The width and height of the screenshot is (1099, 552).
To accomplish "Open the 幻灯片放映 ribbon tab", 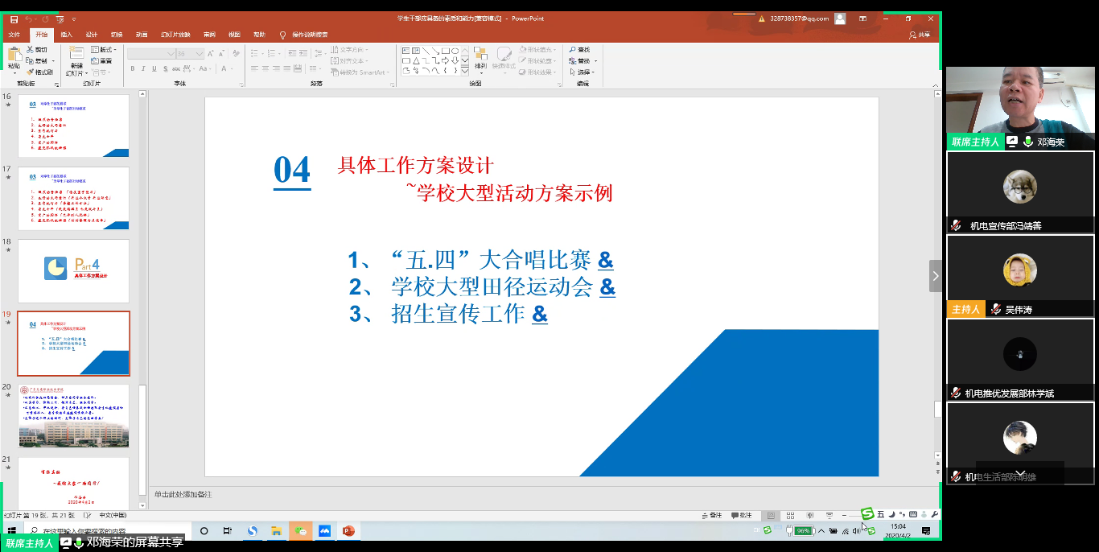I will 175,35.
